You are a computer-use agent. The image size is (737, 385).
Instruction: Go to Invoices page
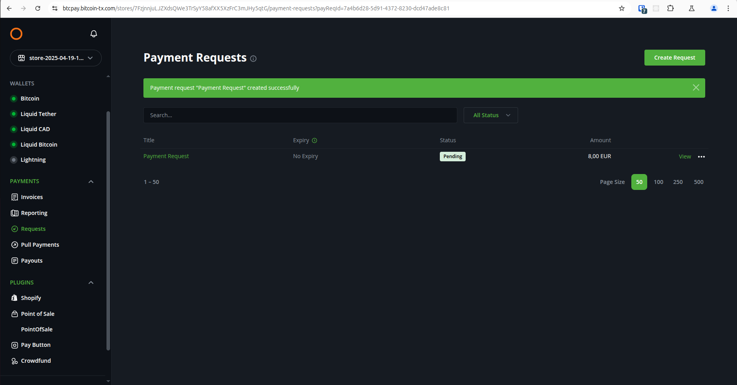pyautogui.click(x=32, y=197)
